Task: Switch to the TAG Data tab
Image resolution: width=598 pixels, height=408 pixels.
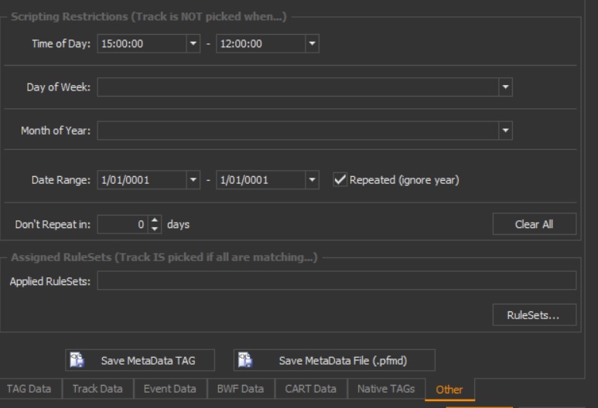Action: [30, 389]
